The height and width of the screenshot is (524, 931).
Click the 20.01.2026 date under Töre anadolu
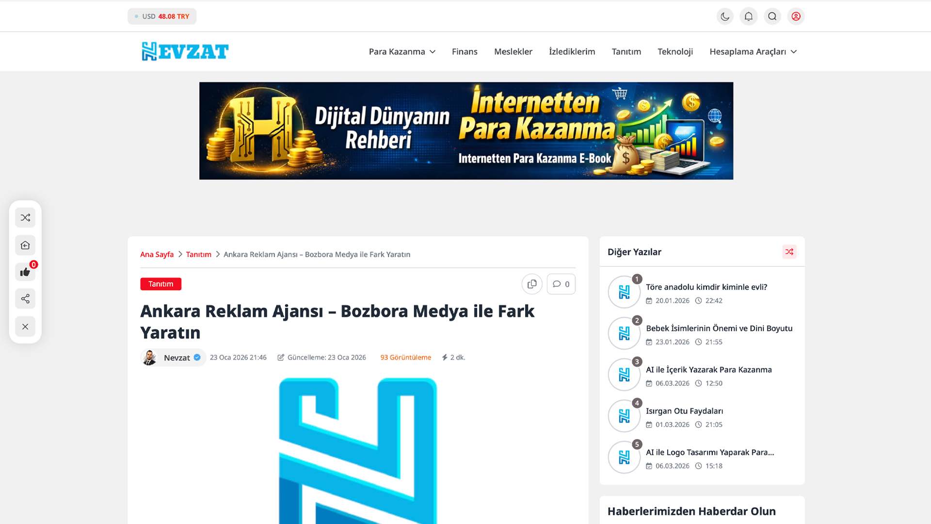672,300
